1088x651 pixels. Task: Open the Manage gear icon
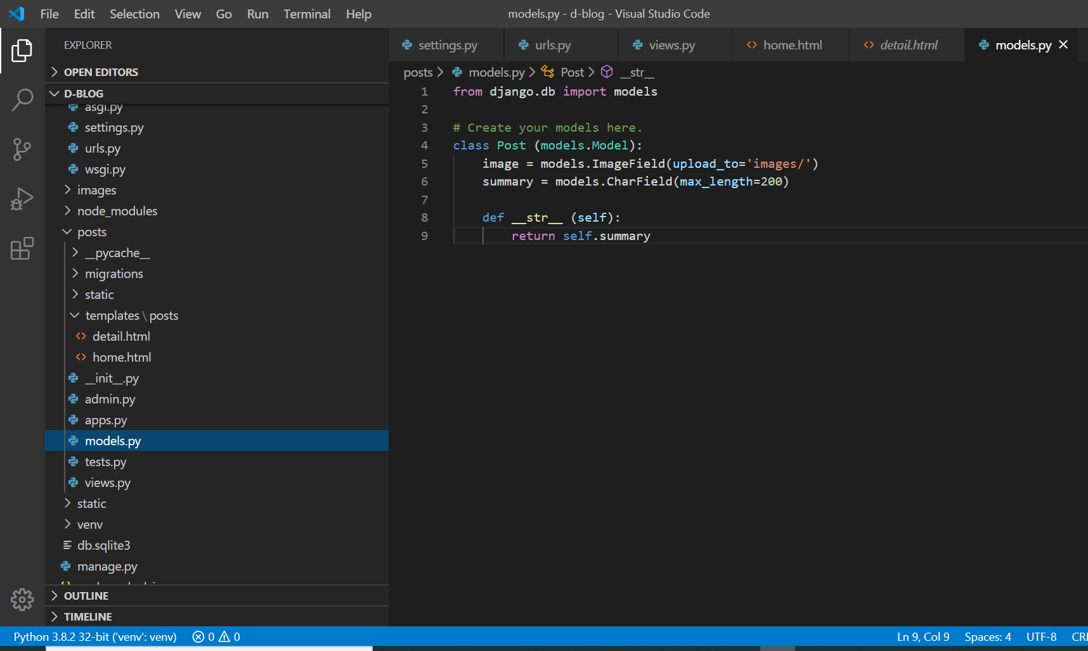coord(22,599)
